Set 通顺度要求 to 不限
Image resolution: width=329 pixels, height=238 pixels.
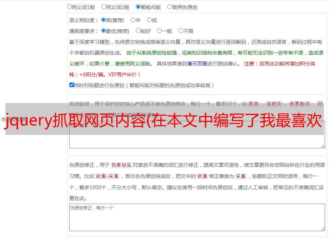click(x=181, y=31)
